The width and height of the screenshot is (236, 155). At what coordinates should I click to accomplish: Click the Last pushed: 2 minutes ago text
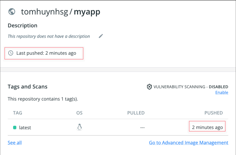point(46,53)
